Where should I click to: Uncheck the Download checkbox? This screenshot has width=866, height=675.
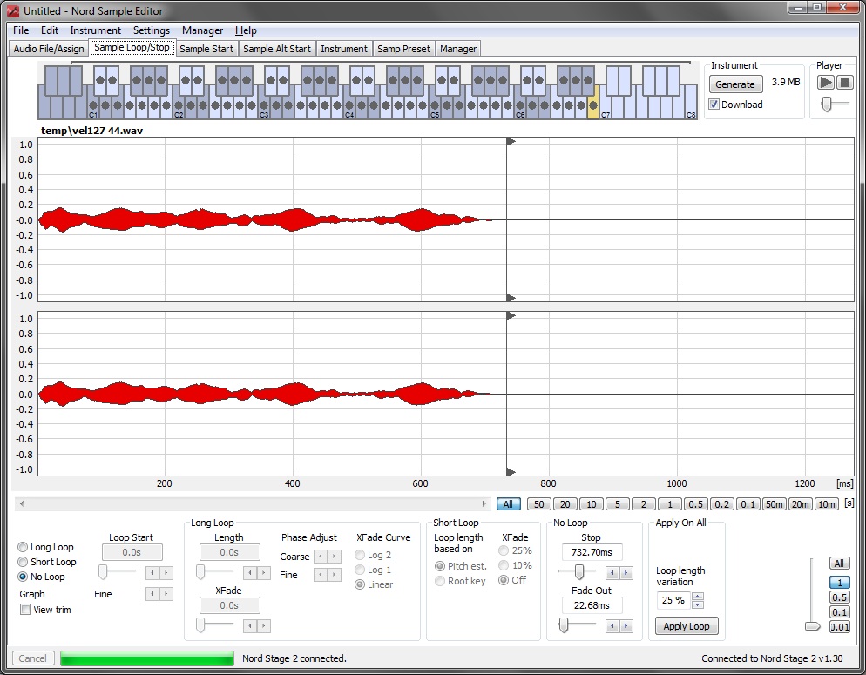[714, 105]
